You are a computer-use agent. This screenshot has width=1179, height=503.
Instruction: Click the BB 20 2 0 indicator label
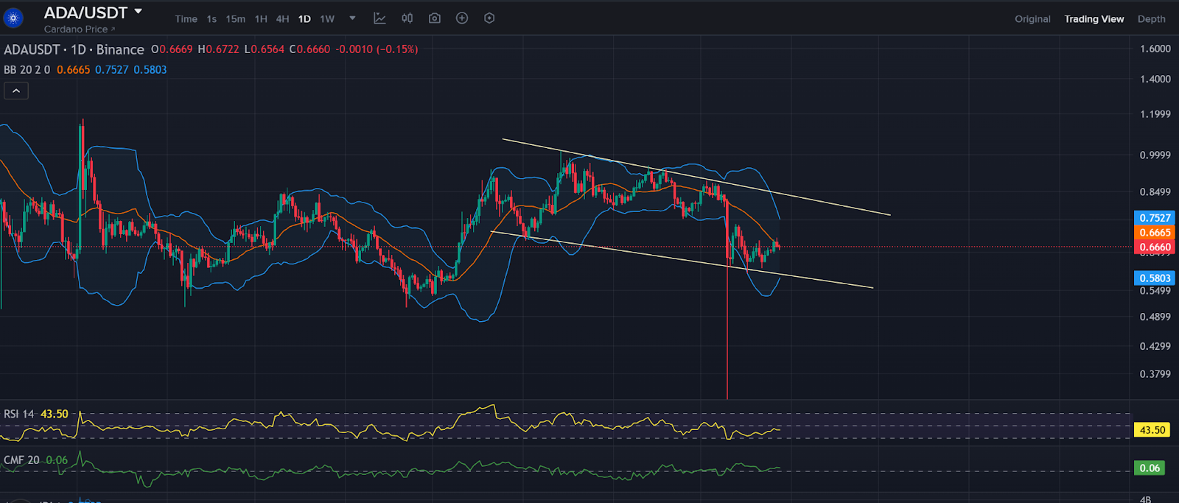point(27,70)
